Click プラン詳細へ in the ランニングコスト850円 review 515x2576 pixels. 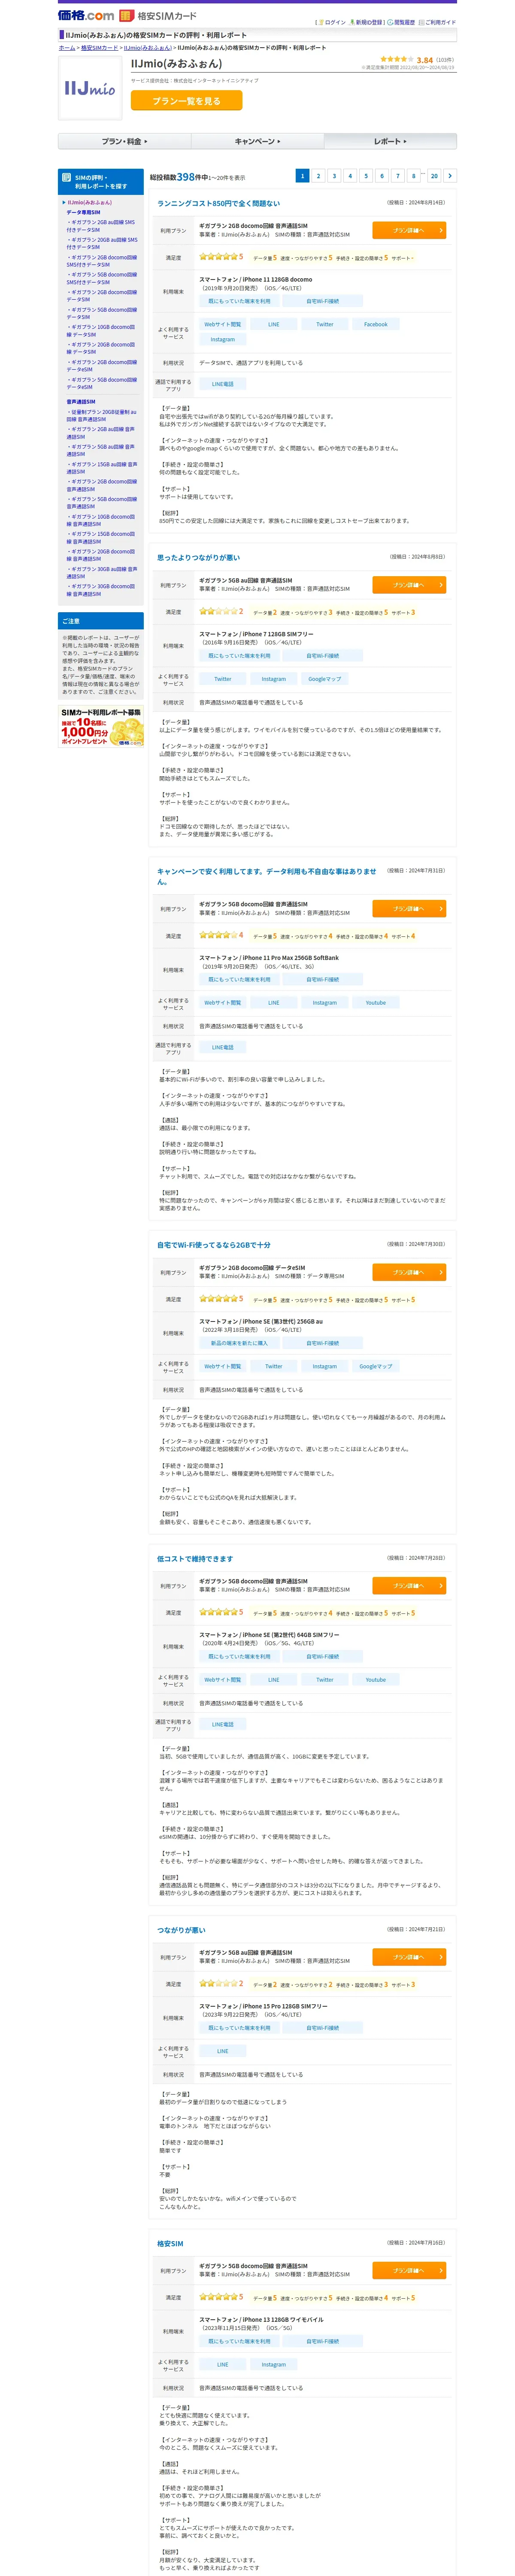pyautogui.click(x=409, y=230)
